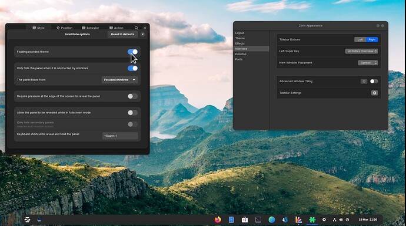Screen dimensions: 406x226
Task: Toggle Floating rounded theme switch
Action: pos(132,52)
